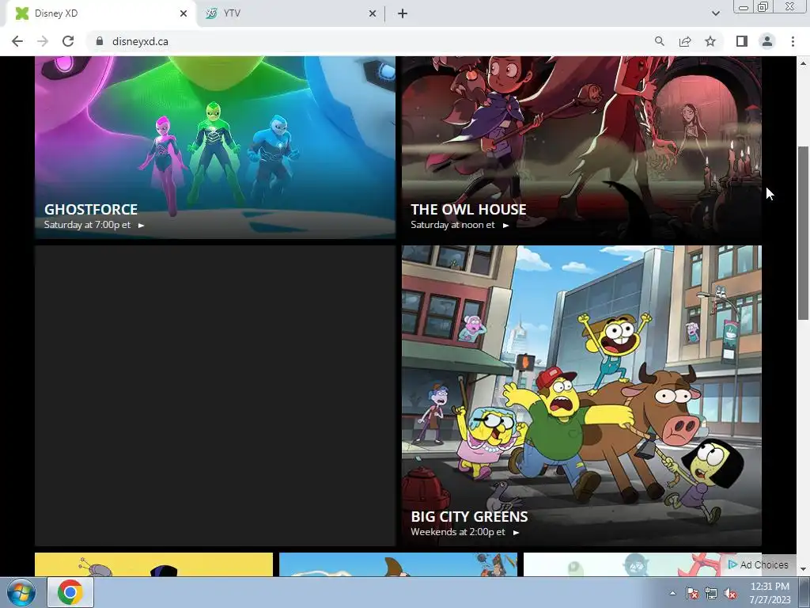
Task: Click arrow beside Weekends at 2:00p et
Action: pyautogui.click(x=516, y=533)
